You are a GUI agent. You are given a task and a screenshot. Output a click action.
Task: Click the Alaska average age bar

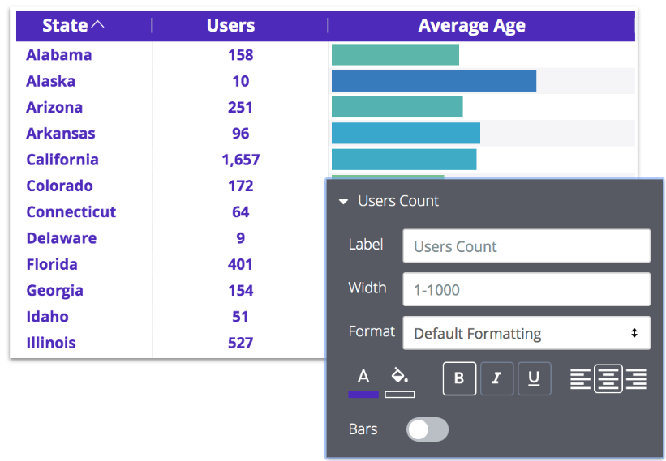(434, 81)
